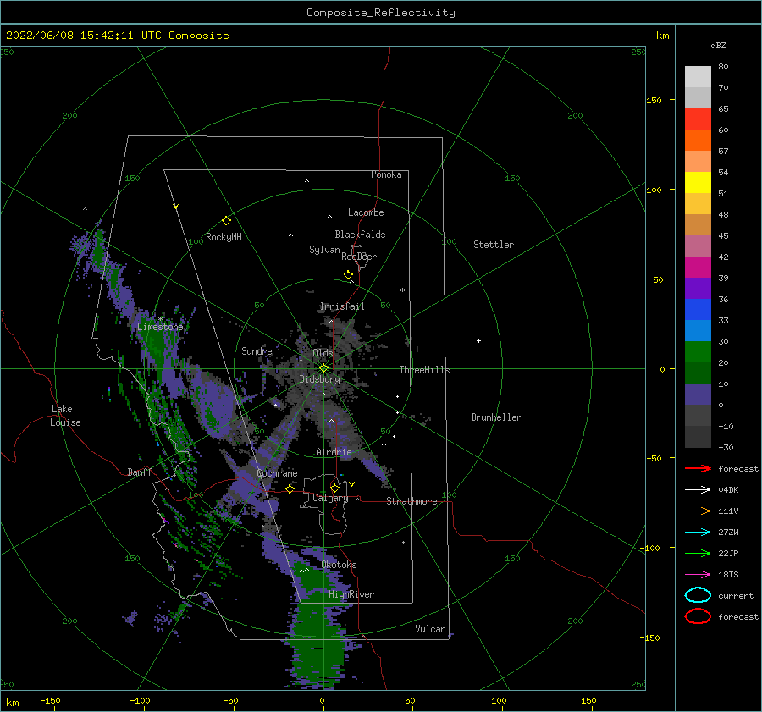762x712 pixels.
Task: Click the red forecast arrow in legend
Action: [698, 468]
